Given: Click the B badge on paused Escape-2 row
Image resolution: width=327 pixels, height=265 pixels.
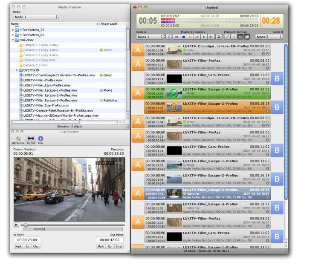Looking at the screenshot, I should click(x=277, y=107).
